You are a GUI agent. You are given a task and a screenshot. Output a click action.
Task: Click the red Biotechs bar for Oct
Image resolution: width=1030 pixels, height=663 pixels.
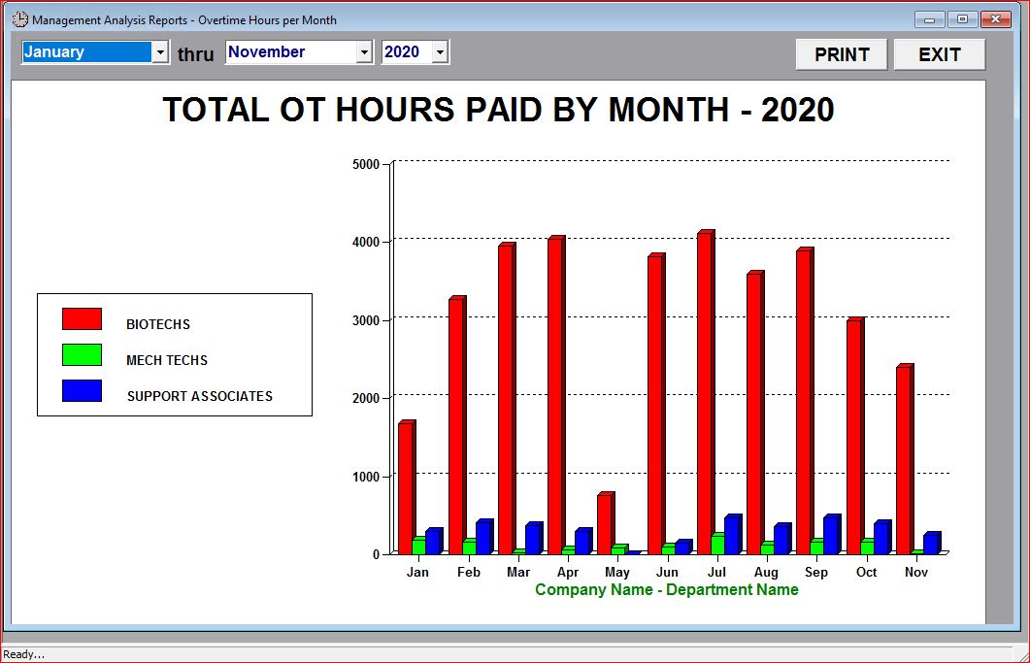tap(854, 437)
